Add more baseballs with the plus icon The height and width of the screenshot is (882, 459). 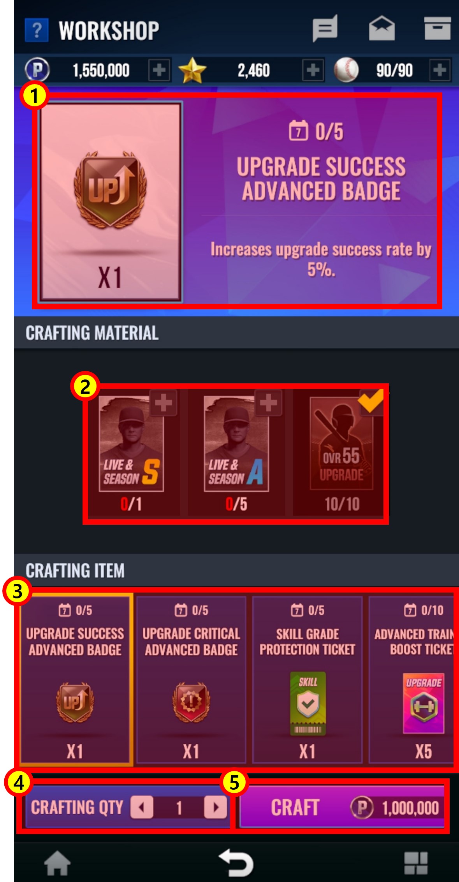coord(440,70)
